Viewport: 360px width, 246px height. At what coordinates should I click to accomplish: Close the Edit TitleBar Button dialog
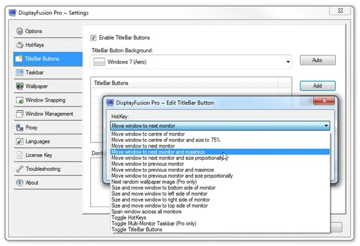324,101
